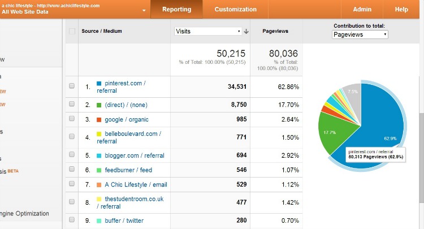This screenshot has width=424, height=229.
Task: Click the 985 visits value for google
Action: [241, 119]
